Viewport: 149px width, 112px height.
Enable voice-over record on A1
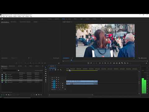point(63,84)
